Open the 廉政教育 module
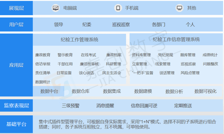The height and width of the screenshot is (134, 224). click(43, 55)
